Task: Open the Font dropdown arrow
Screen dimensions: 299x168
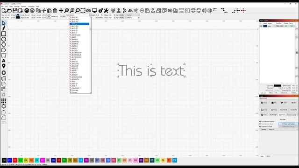Action: (x=90, y=15)
